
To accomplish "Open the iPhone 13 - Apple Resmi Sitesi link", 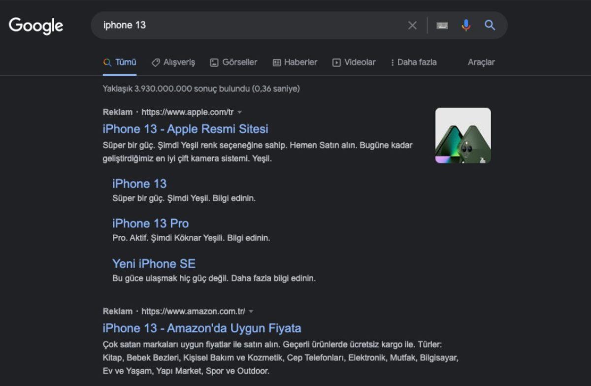I will [185, 129].
